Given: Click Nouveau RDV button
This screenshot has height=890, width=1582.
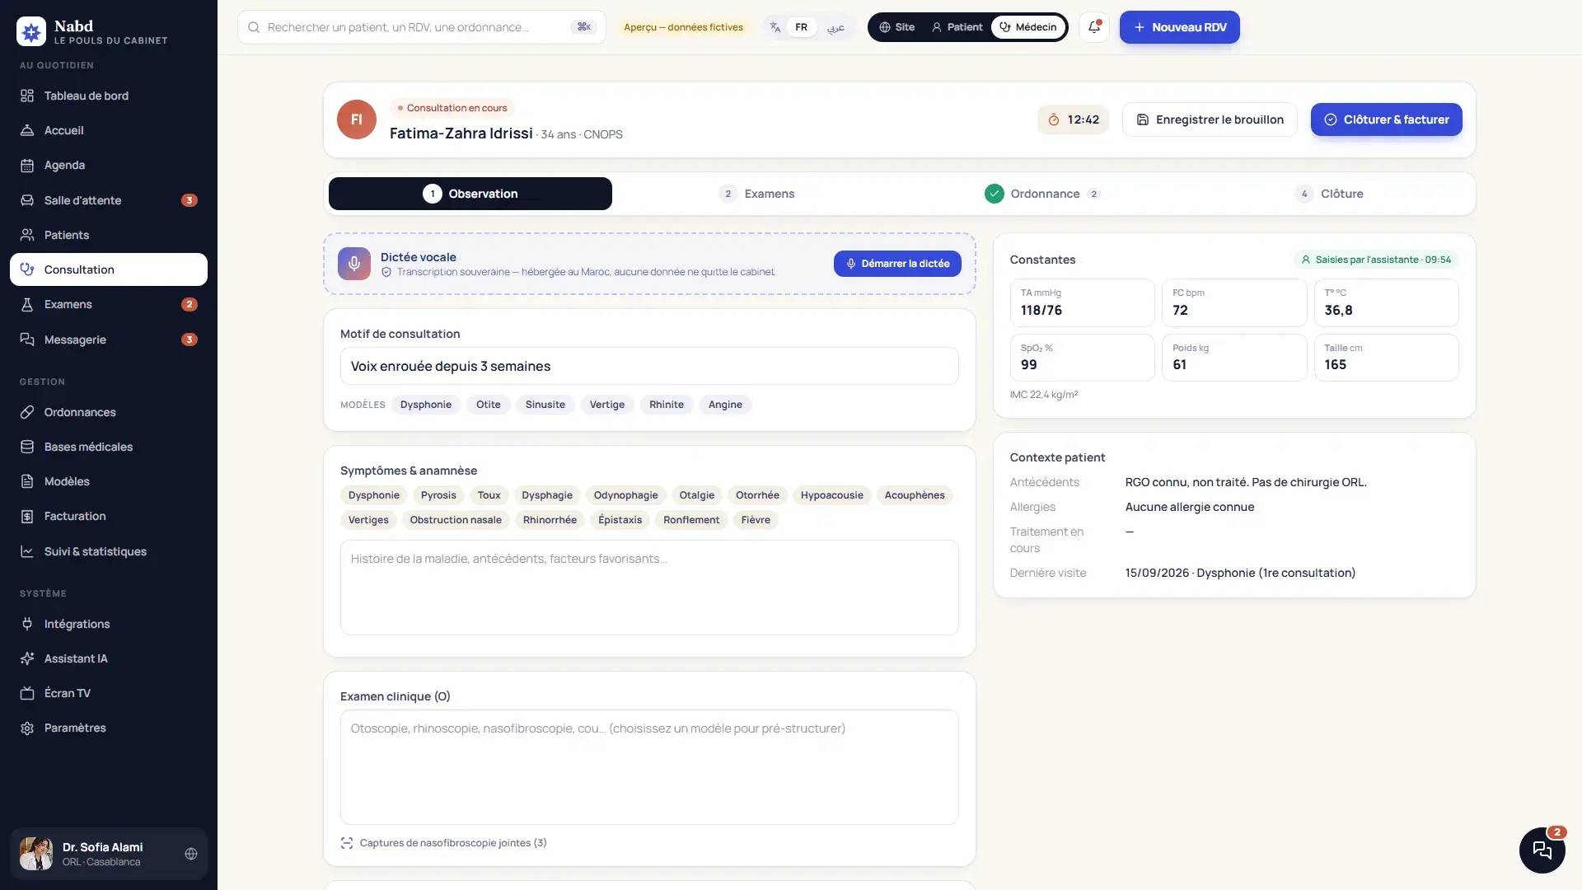Looking at the screenshot, I should [1180, 27].
